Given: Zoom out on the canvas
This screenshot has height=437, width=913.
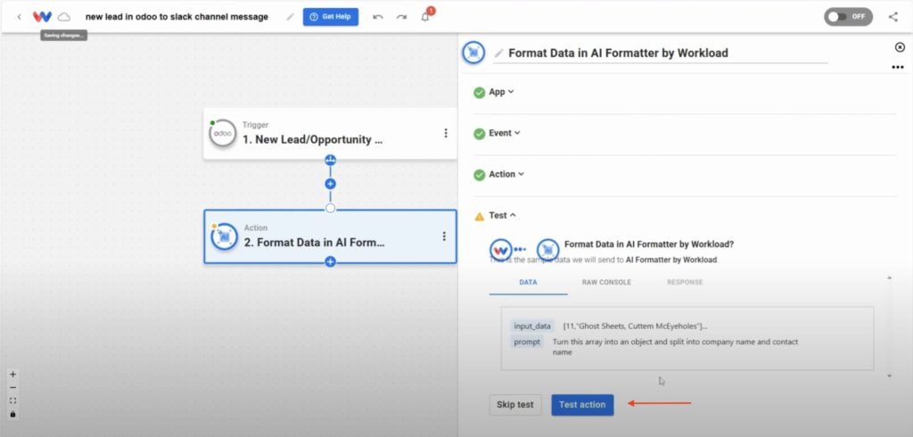Looking at the screenshot, I should pyautogui.click(x=12, y=387).
